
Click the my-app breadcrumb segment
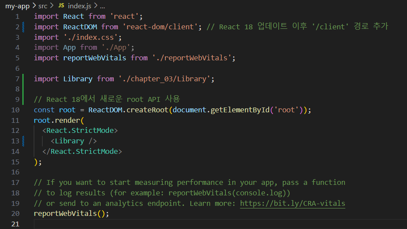(x=18, y=6)
